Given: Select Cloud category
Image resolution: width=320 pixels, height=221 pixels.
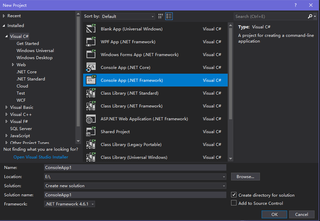Looking at the screenshot, I should pos(22,86).
